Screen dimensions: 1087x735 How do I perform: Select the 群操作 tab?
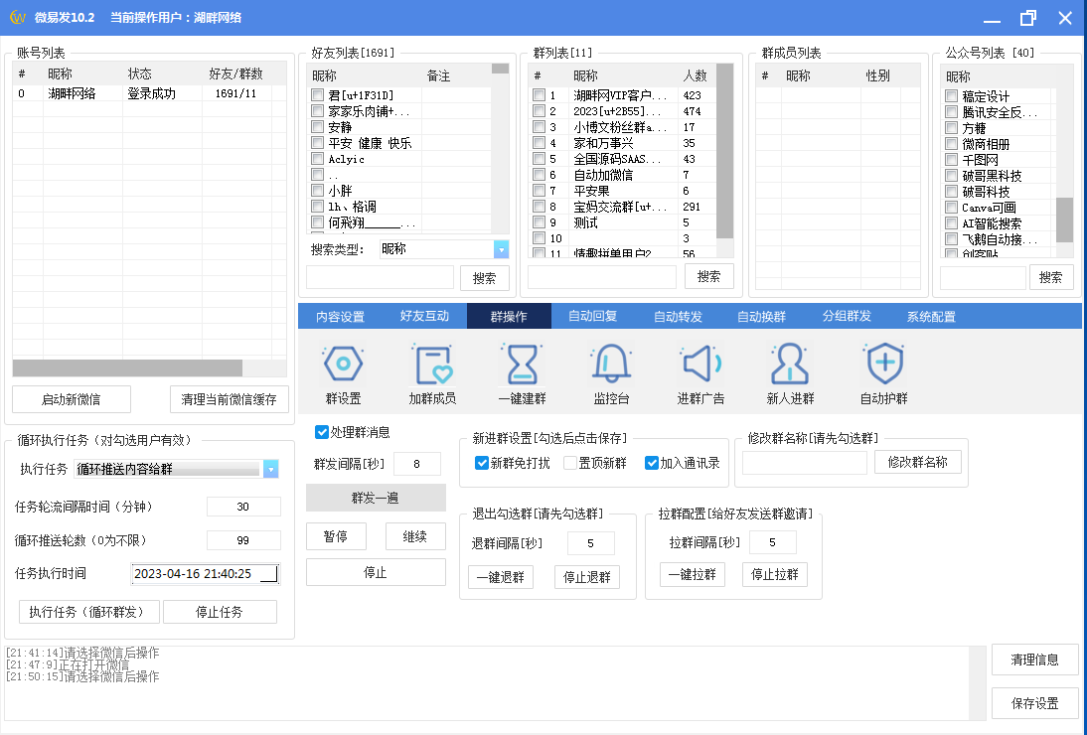(509, 317)
